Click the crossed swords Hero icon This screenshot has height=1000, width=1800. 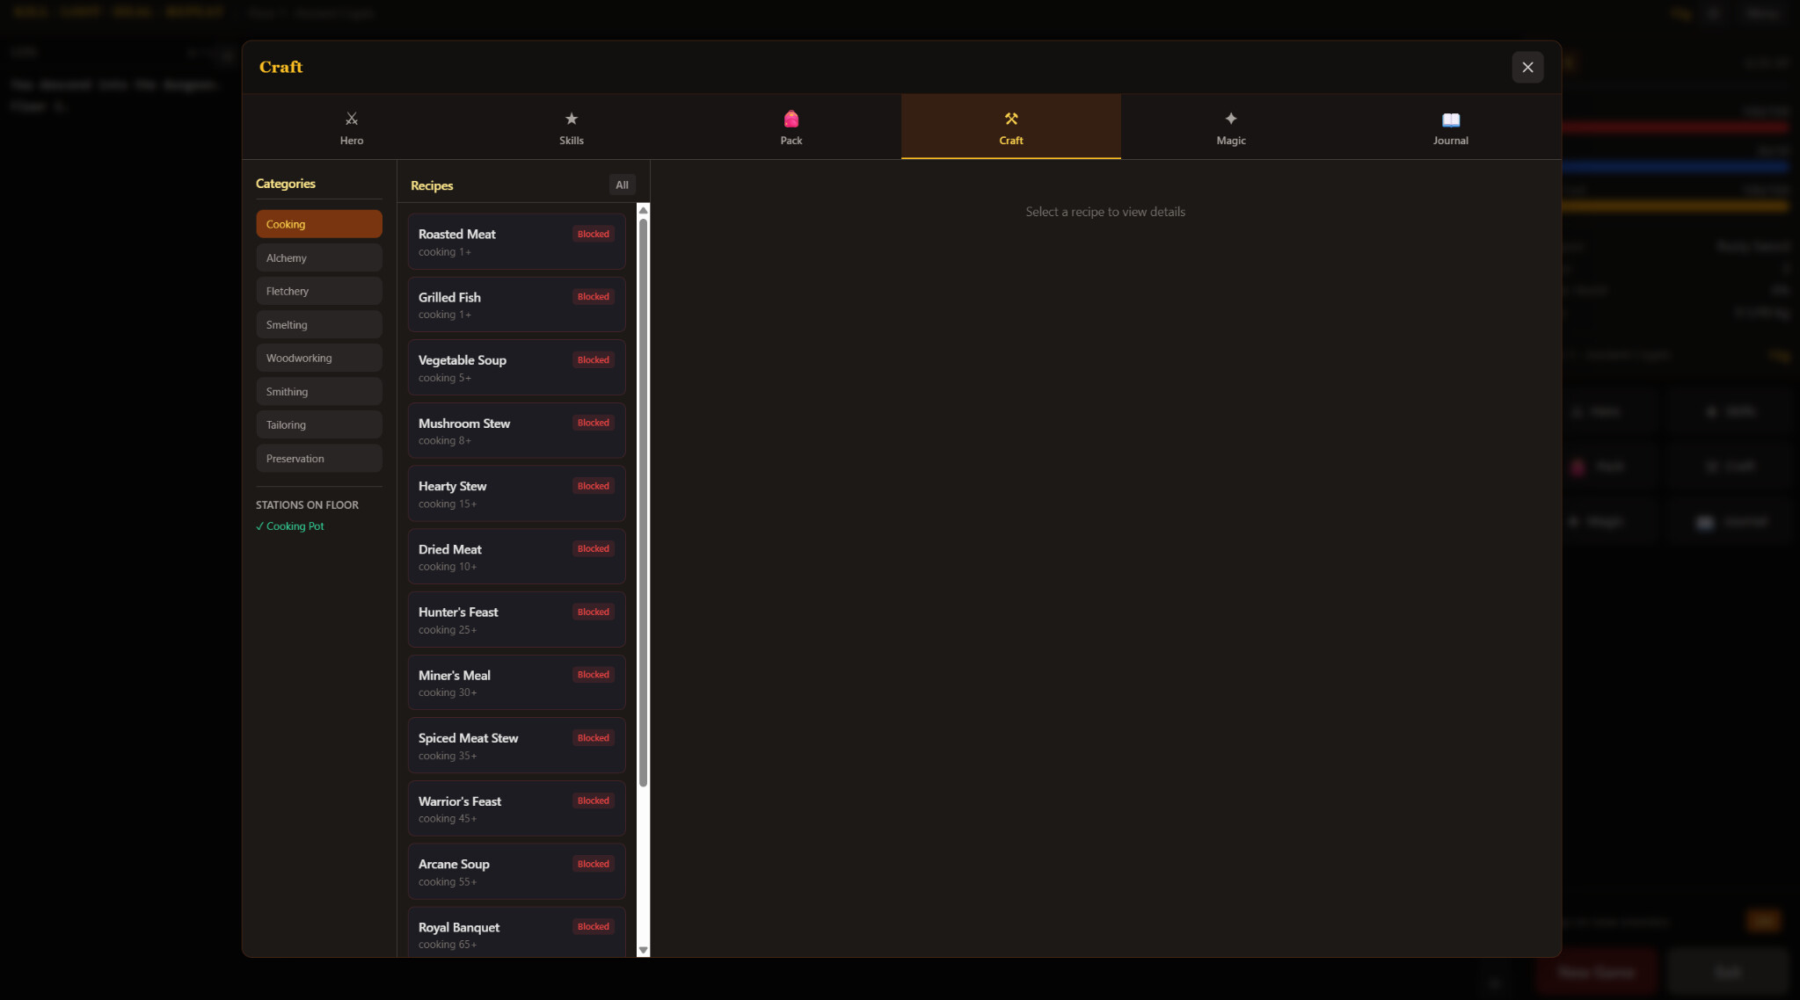[352, 119]
